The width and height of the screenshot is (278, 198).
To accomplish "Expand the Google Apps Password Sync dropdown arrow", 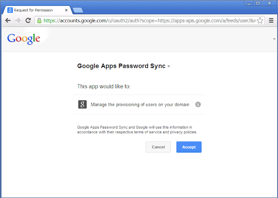I will (169, 67).
